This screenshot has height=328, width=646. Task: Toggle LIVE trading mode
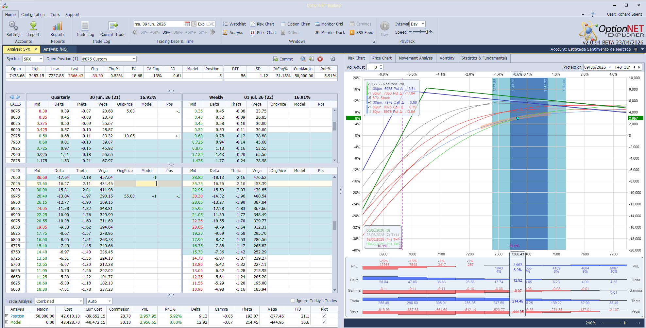[211, 24]
